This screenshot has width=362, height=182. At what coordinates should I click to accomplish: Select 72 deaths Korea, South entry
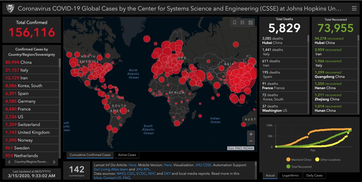(284, 97)
